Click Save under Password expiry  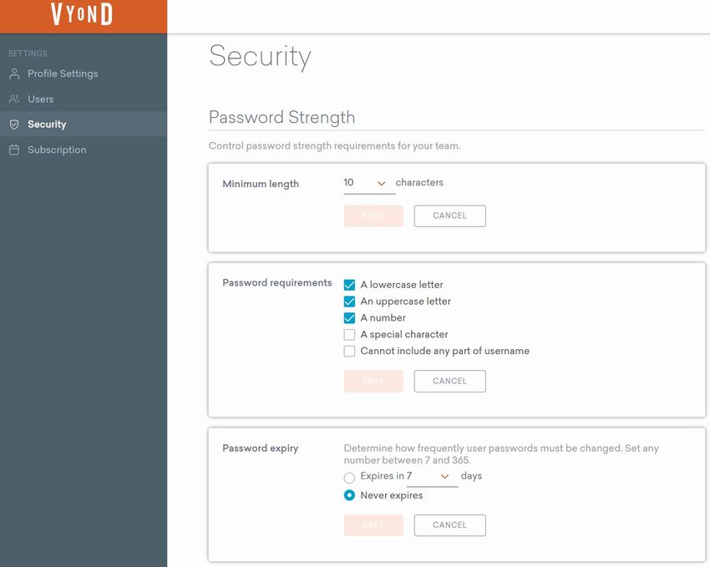373,525
